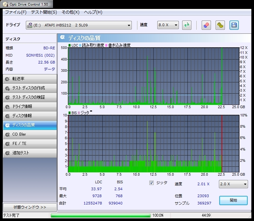The width and height of the screenshot is (254, 221).
Task: Expand the 2.0 X test speed dropdown
Action: click(x=245, y=184)
